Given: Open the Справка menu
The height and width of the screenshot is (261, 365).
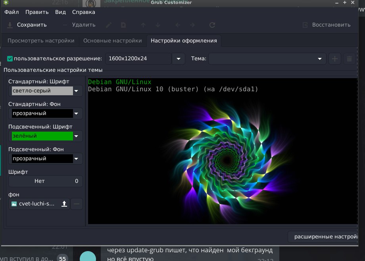Looking at the screenshot, I should click(x=84, y=12).
